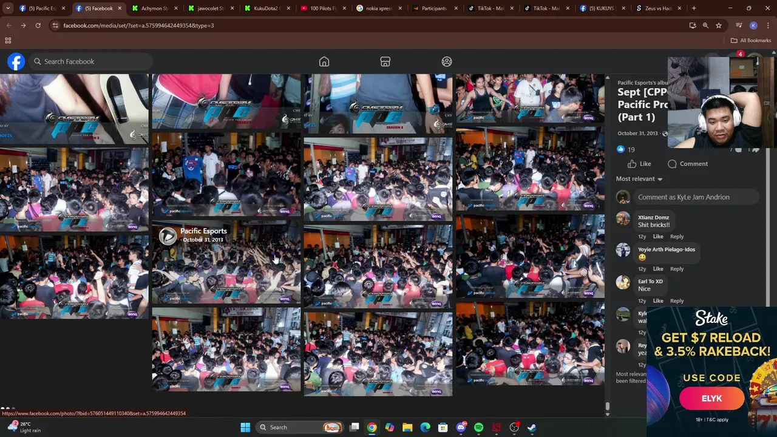Image resolution: width=777 pixels, height=437 pixels.
Task: Open the tab search dropdown
Action: coord(8,8)
